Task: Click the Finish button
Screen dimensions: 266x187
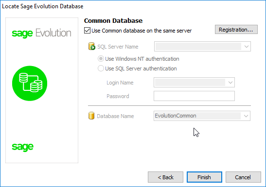Action: [204, 177]
